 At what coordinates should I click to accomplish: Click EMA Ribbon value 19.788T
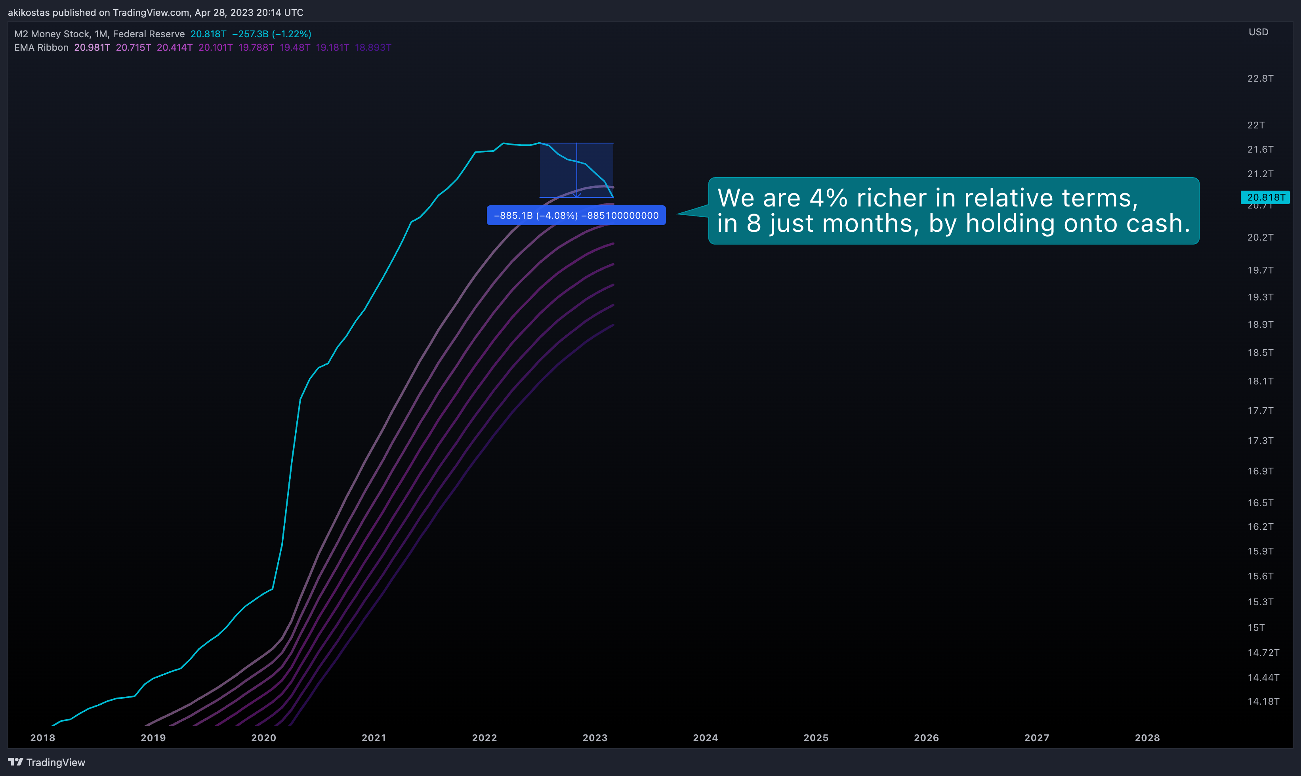[256, 48]
